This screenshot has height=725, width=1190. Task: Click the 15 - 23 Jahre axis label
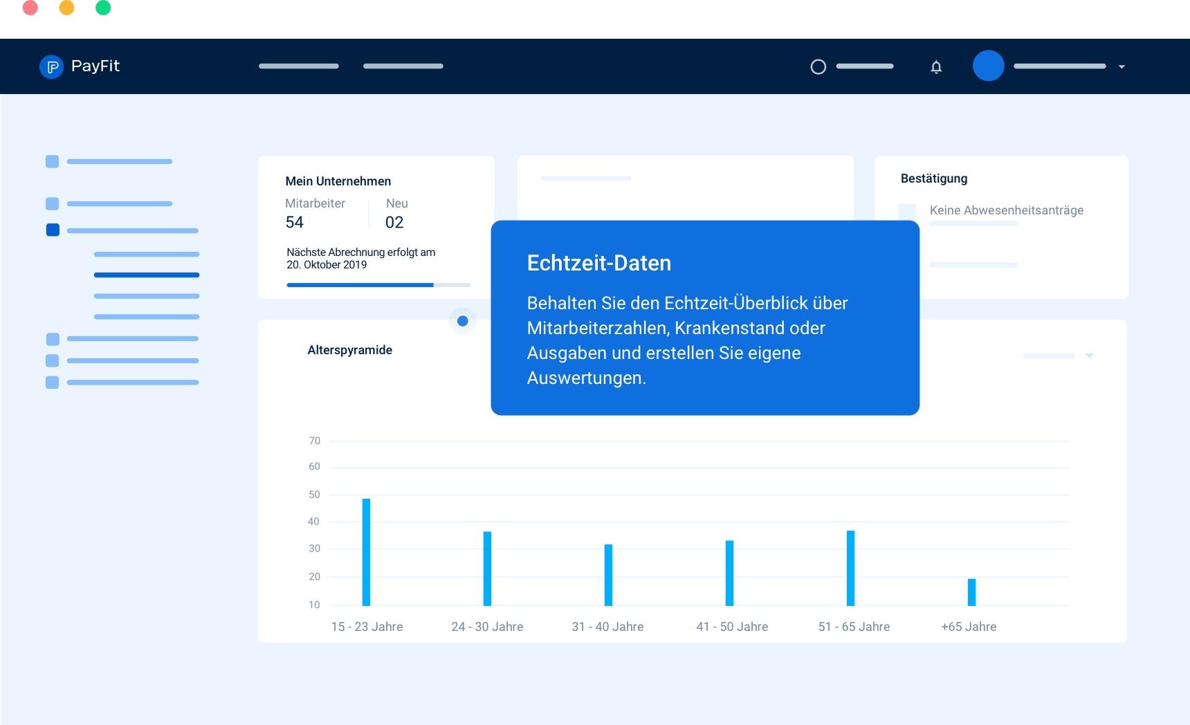tap(367, 627)
